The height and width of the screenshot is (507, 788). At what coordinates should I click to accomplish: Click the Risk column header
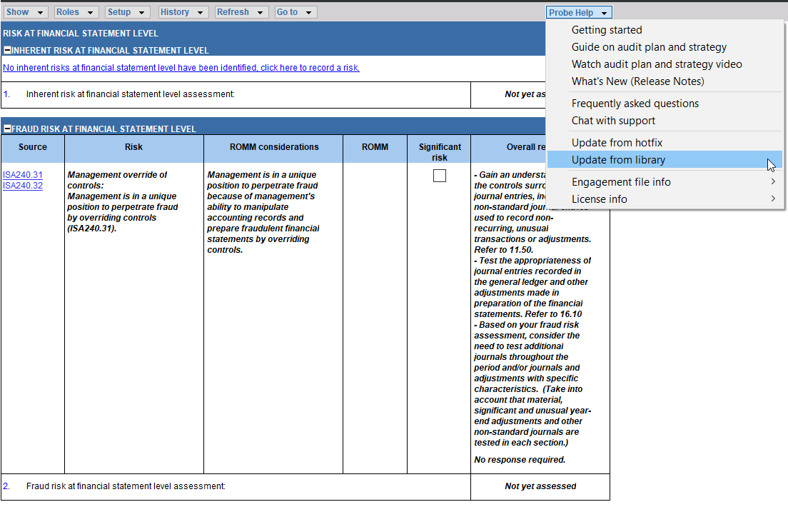tap(133, 149)
